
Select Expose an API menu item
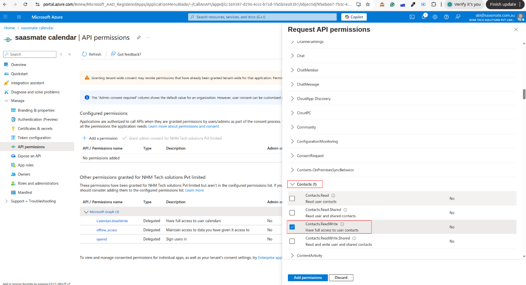29,156
